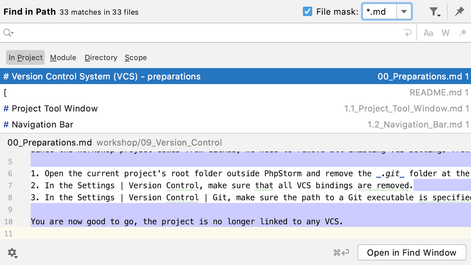Toggle match case with the Aa icon
Screen dimensions: 471x265
pos(428,32)
